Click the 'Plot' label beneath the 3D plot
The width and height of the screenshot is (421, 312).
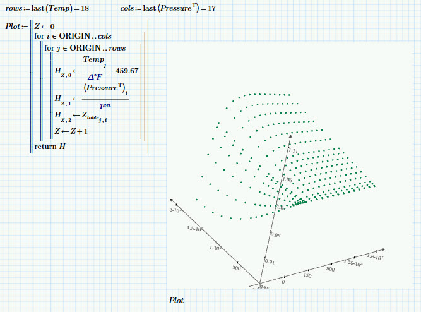click(x=176, y=301)
